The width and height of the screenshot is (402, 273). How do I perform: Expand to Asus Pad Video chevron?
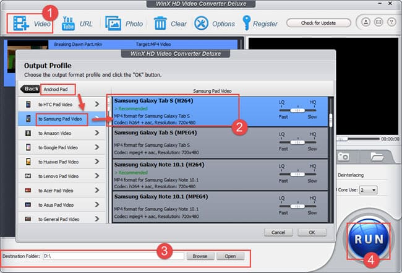click(97, 205)
